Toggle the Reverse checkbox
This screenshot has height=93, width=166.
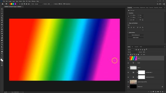click(54, 4)
